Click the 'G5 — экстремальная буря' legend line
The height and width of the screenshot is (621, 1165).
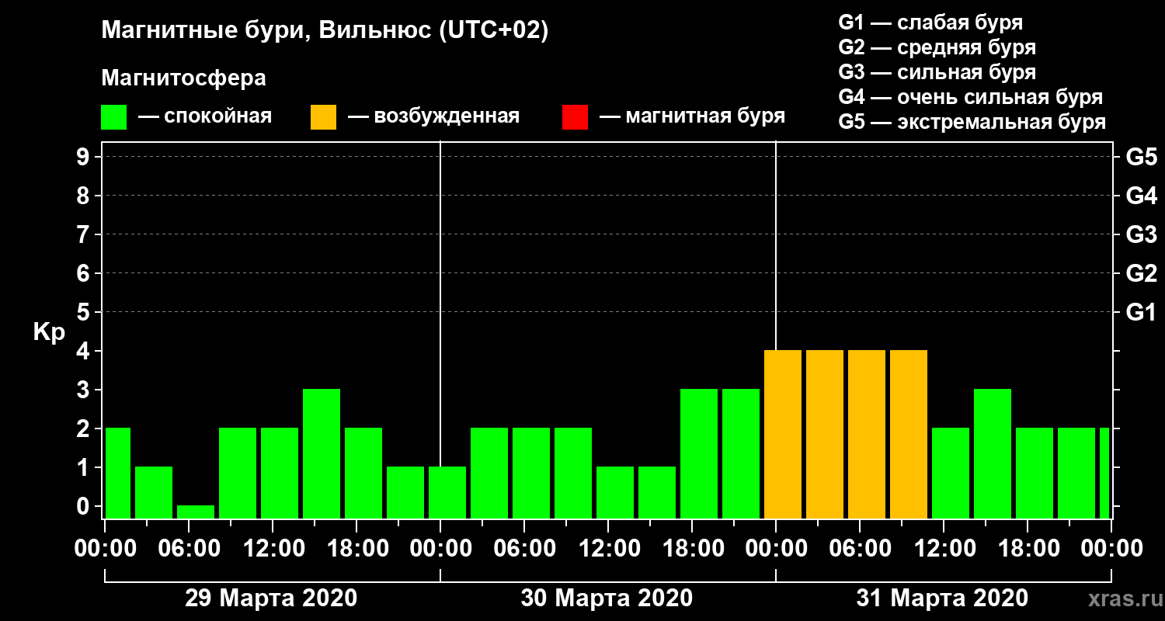tap(972, 122)
